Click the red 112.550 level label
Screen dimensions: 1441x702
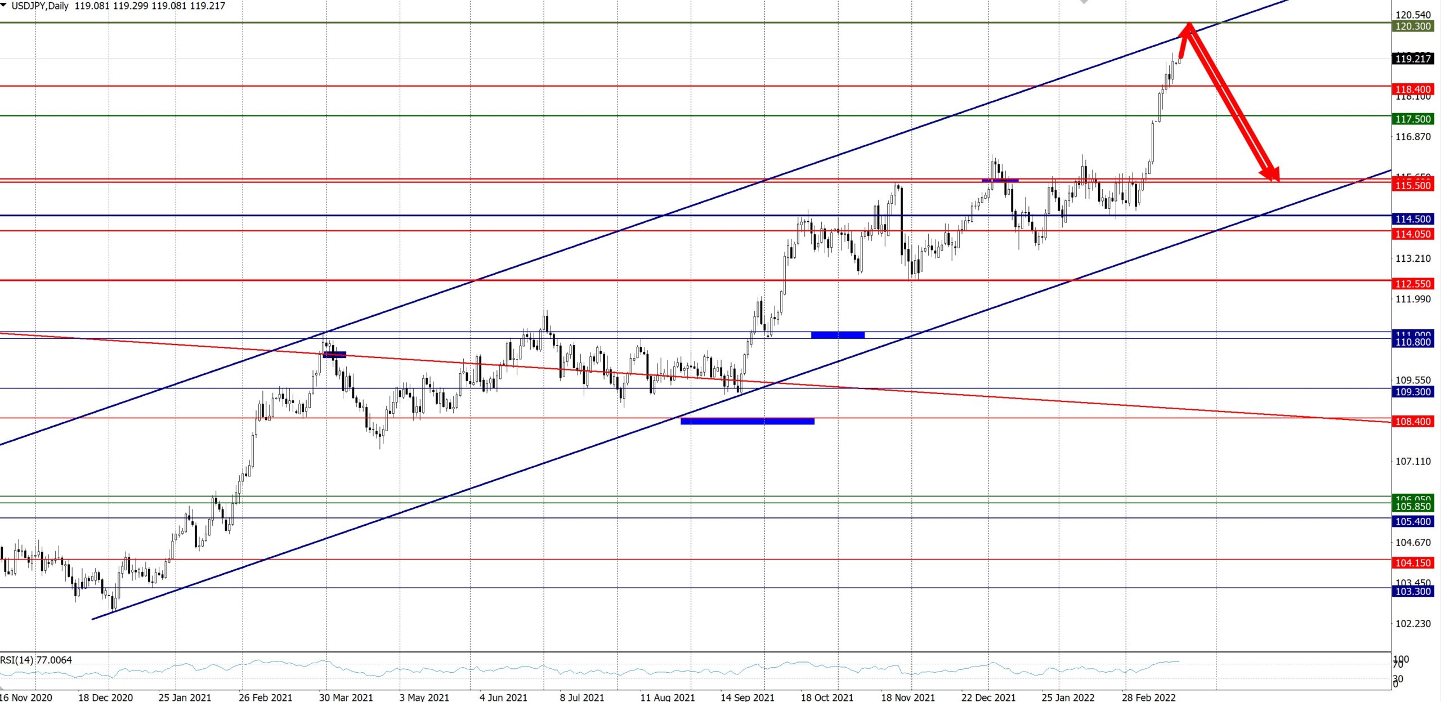[1413, 284]
